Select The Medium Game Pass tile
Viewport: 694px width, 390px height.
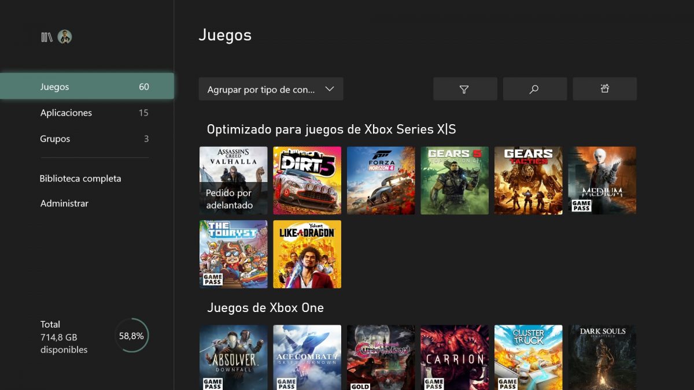pos(602,180)
